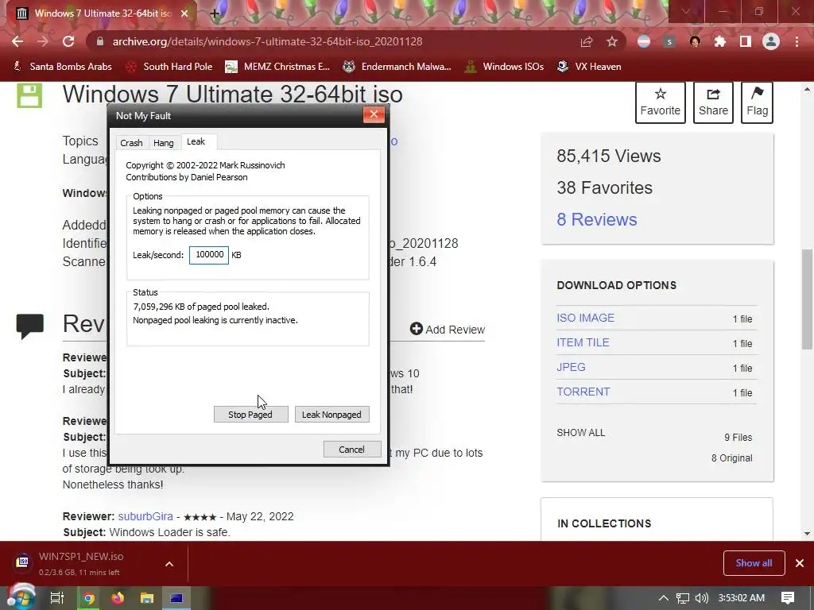This screenshot has width=814, height=610.
Task: Switch to the Crash tab in Not My Fault
Action: (x=131, y=143)
